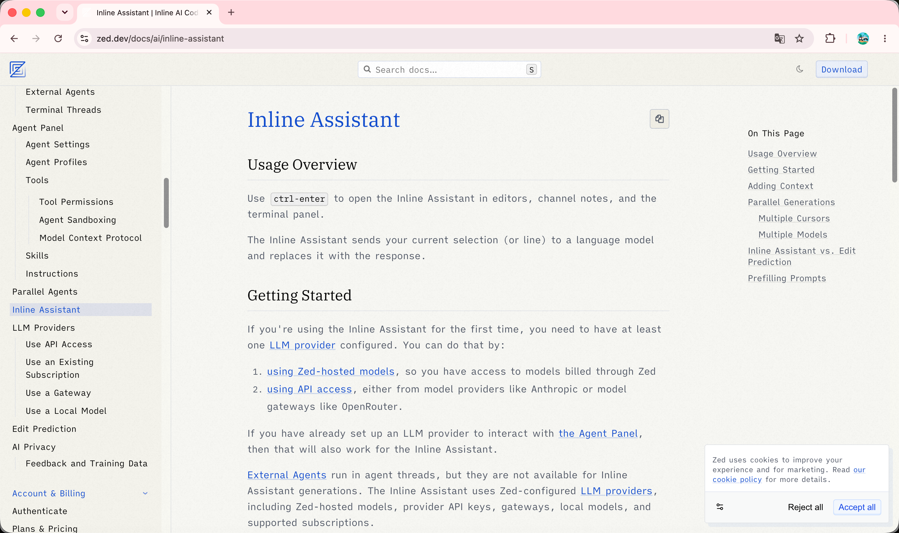Screen dimensions: 899x533
Task: Open Instructions in sidebar
Action: point(52,274)
